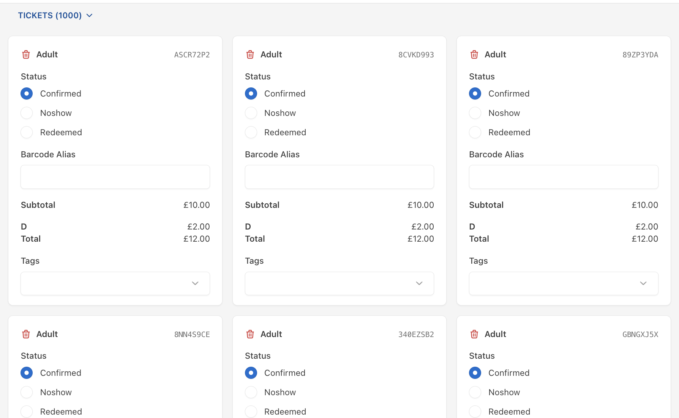The height and width of the screenshot is (418, 679).
Task: Set ticket 89ZP3YDA status to Noshow
Action: click(x=475, y=113)
